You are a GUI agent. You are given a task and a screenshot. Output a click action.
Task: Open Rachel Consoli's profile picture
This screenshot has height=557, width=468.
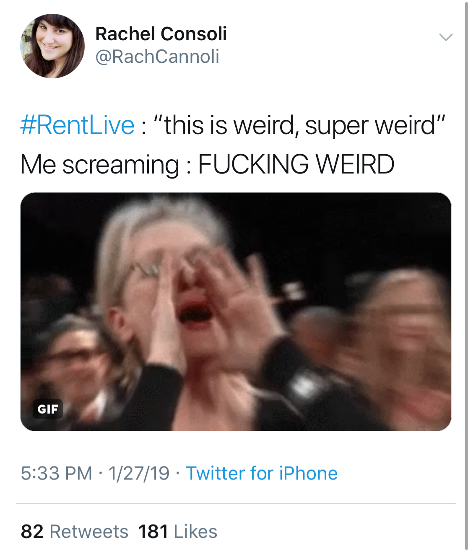52,46
